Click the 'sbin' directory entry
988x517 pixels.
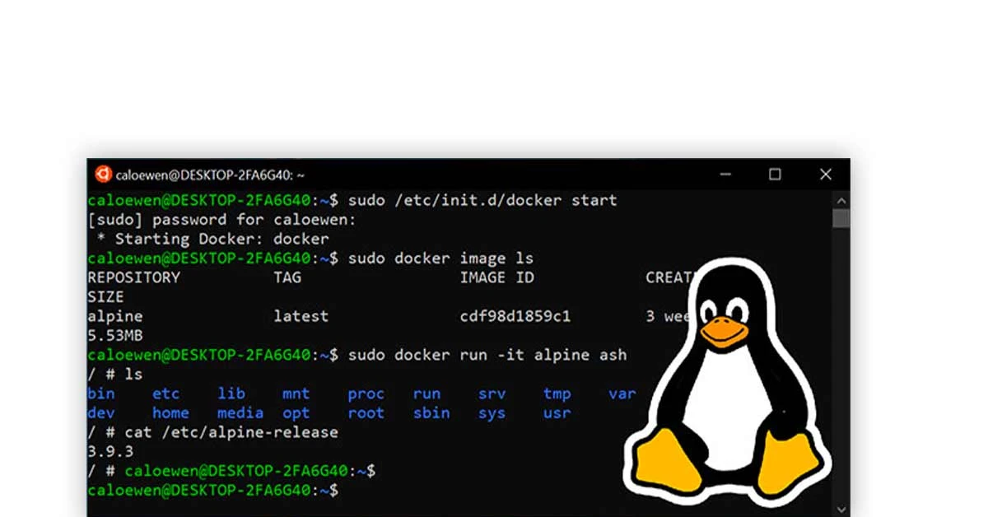[x=431, y=413]
